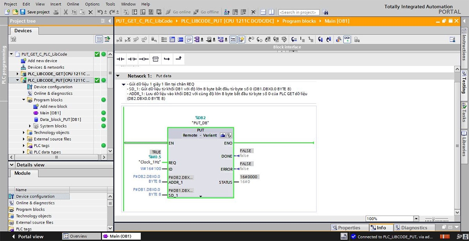Insert normally closed contact instruction
469x241 pixels.
tap(132, 59)
